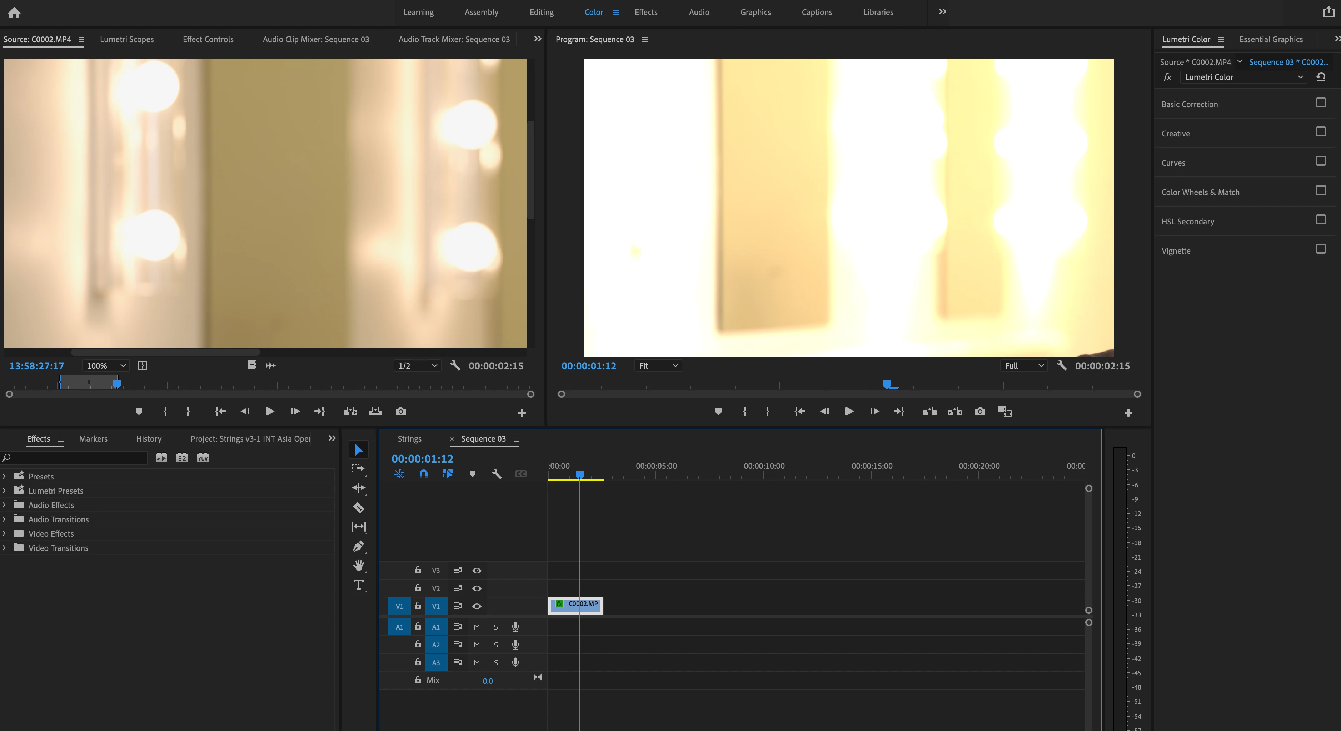Toggle the Vignette checkbox
This screenshot has height=731, width=1341.
1320,249
